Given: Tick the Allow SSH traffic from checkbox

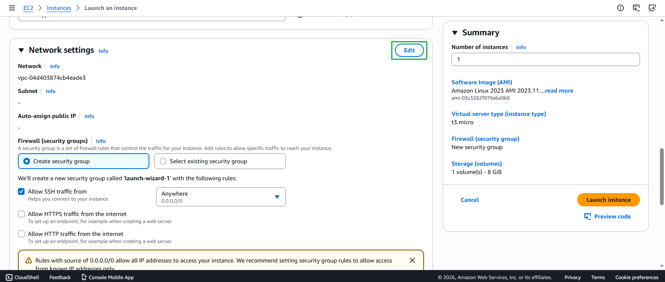Looking at the screenshot, I should coord(21,191).
